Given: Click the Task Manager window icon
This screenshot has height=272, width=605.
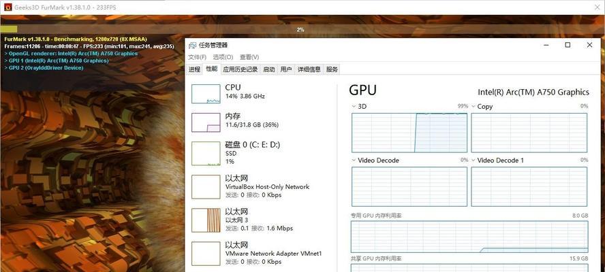Looking at the screenshot, I should pyautogui.click(x=192, y=46).
